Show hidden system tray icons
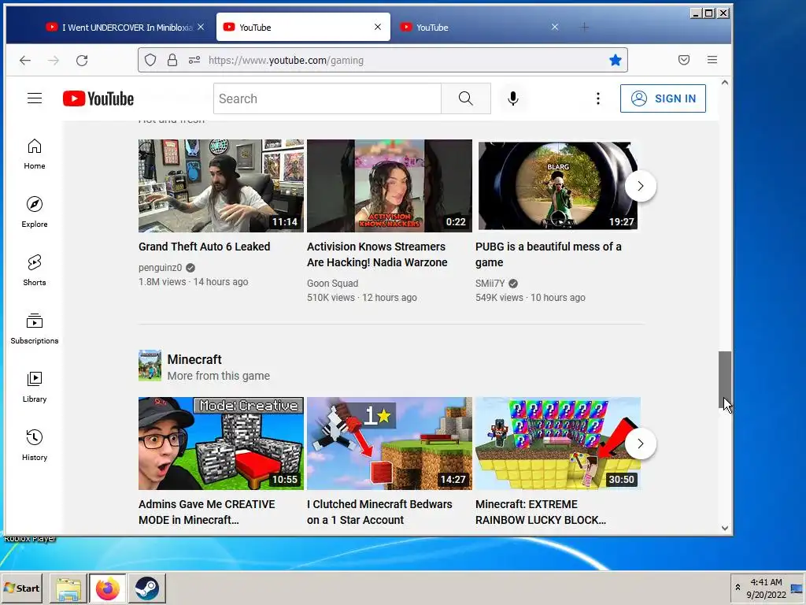 click(x=738, y=588)
